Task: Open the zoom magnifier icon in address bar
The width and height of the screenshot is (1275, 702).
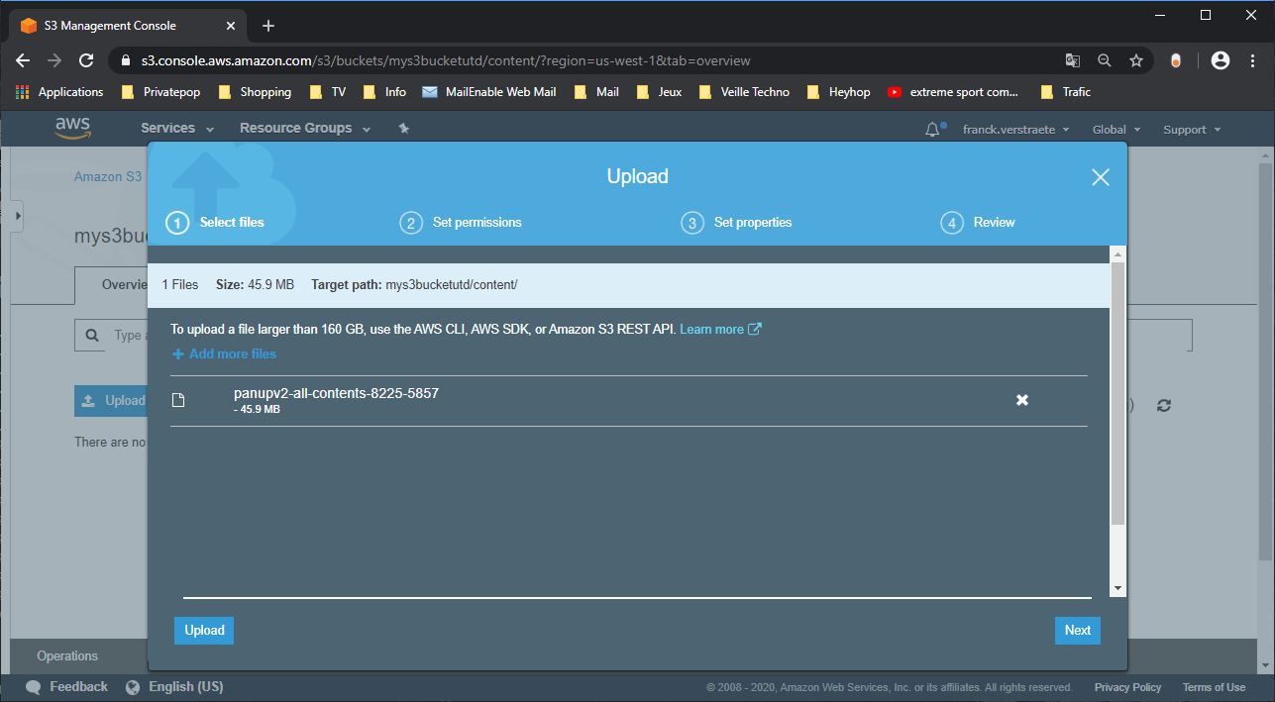Action: click(1105, 60)
